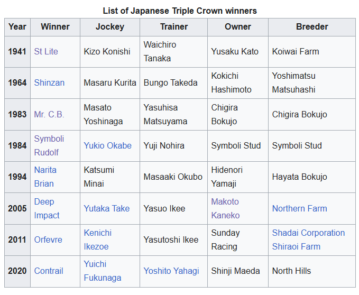Select the Year column header
Image resolution: width=359 pixels, height=295 pixels.
click(x=17, y=27)
